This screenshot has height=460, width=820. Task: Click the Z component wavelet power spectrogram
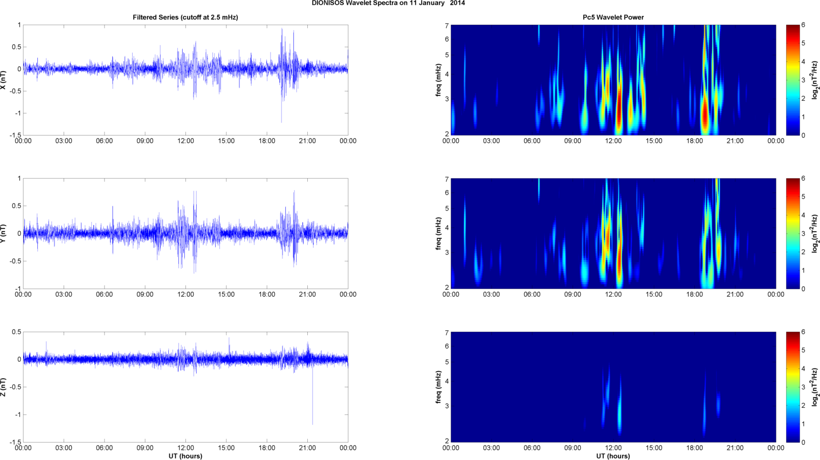click(613, 387)
